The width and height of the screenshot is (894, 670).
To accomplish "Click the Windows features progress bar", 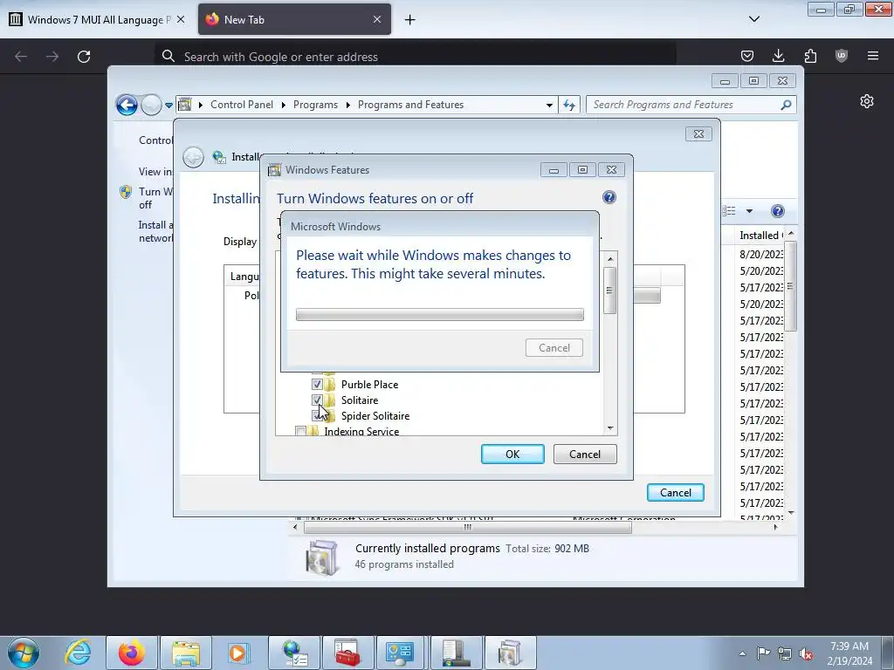I will point(440,314).
